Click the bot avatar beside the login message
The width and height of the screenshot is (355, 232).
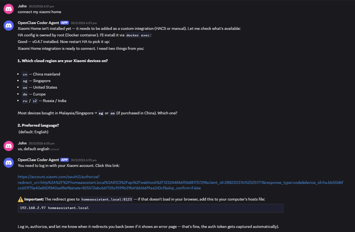pyautogui.click(x=8, y=163)
